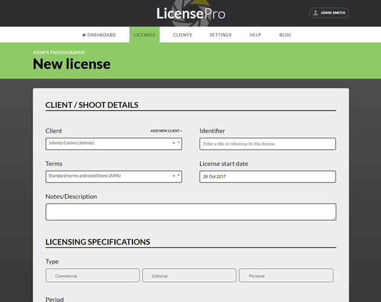Click the user avatar icon beside John Smith
This screenshot has width=381, height=302.
click(316, 13)
